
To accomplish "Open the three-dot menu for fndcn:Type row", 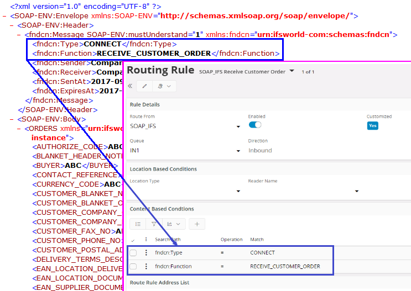I will (146, 253).
